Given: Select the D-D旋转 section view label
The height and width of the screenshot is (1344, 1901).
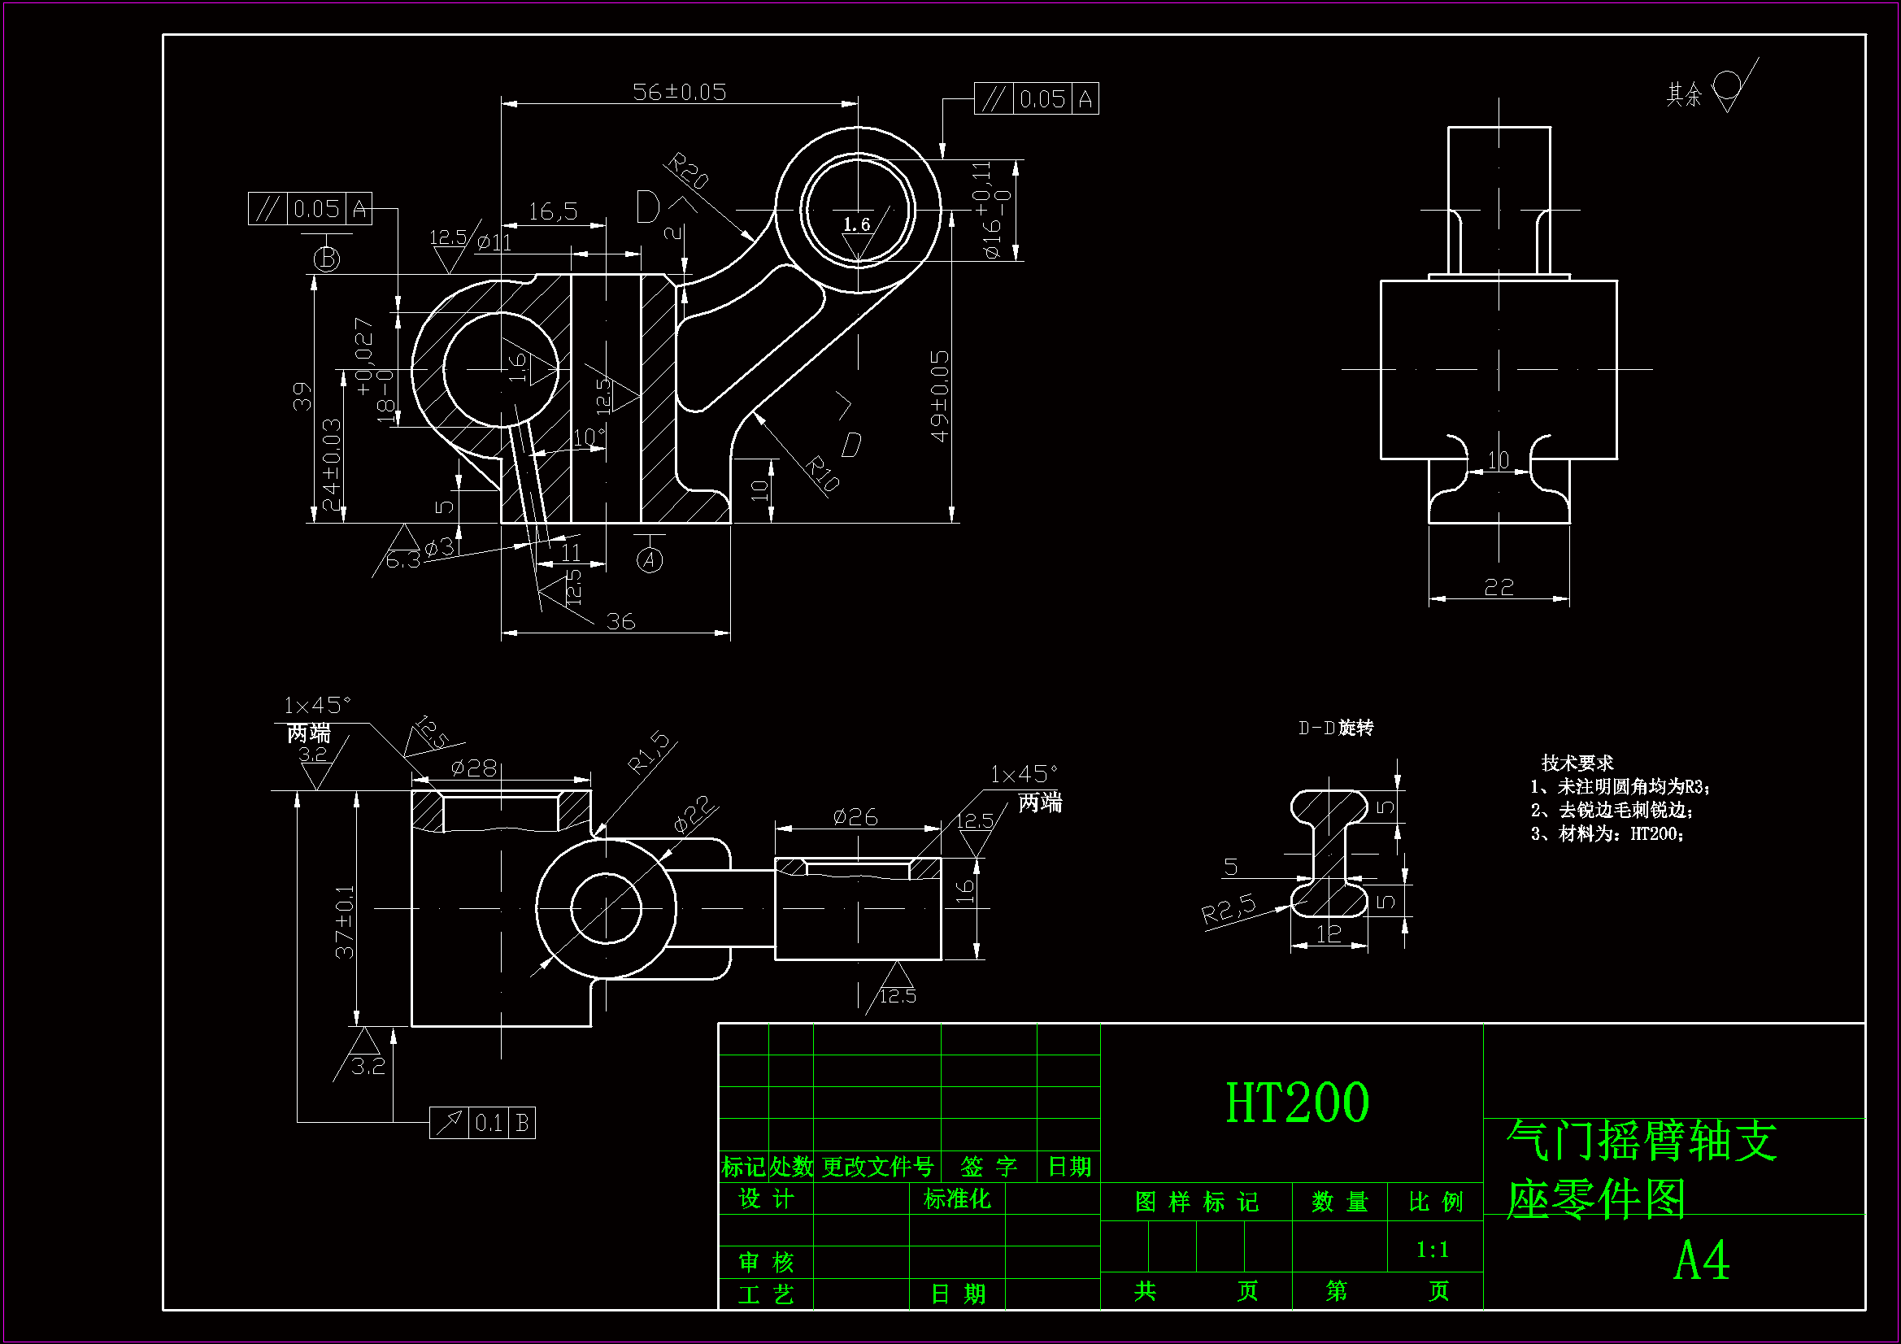Looking at the screenshot, I should point(1336,728).
